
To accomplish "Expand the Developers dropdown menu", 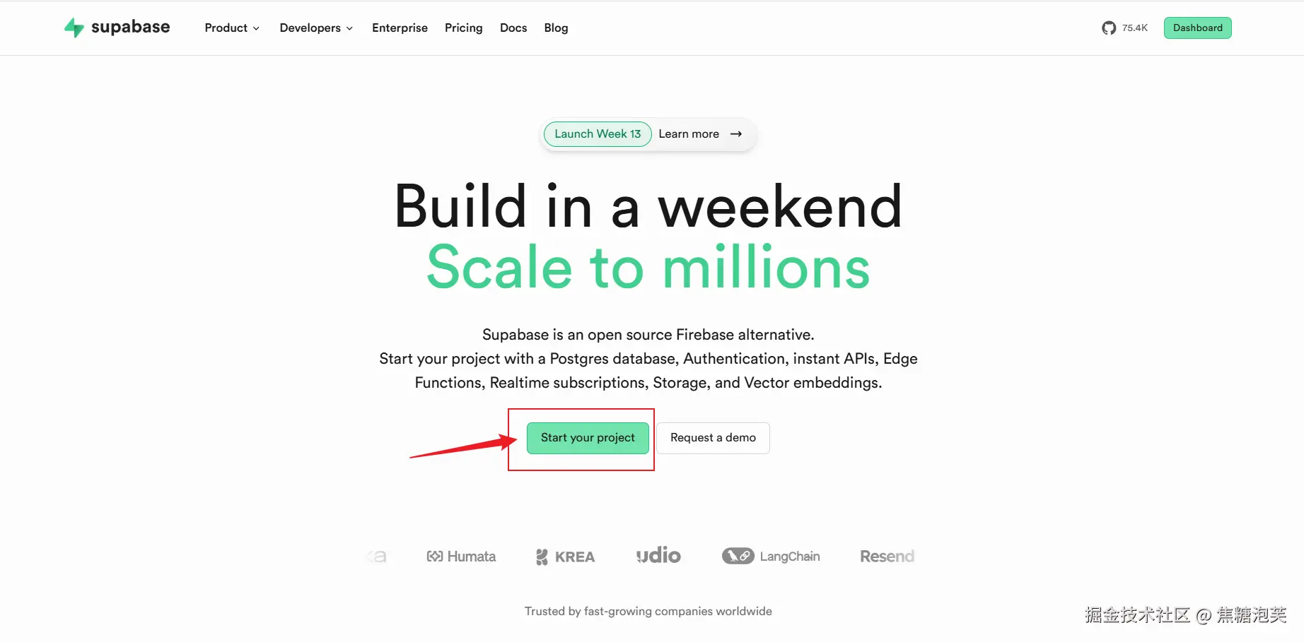I will click(310, 28).
